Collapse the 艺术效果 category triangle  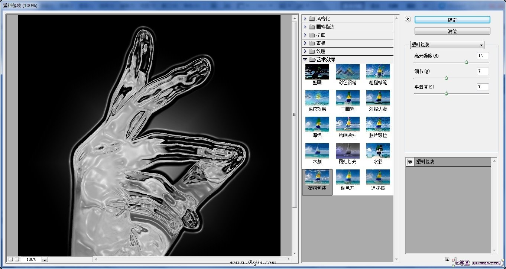(305, 59)
